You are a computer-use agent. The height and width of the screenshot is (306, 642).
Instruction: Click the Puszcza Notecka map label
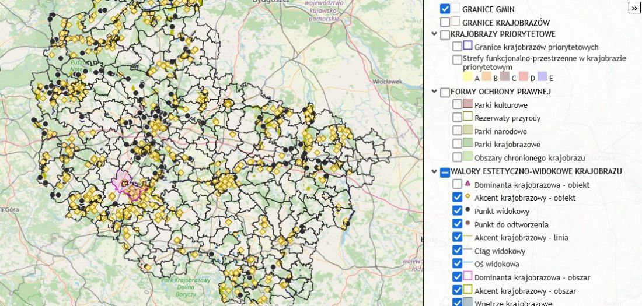(x=81, y=66)
